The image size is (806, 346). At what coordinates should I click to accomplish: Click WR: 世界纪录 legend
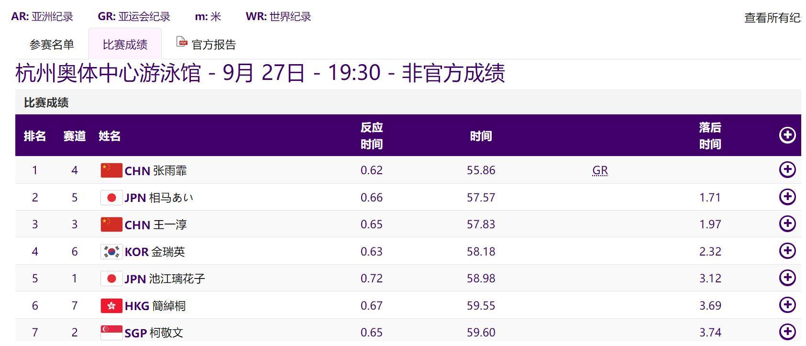click(278, 17)
